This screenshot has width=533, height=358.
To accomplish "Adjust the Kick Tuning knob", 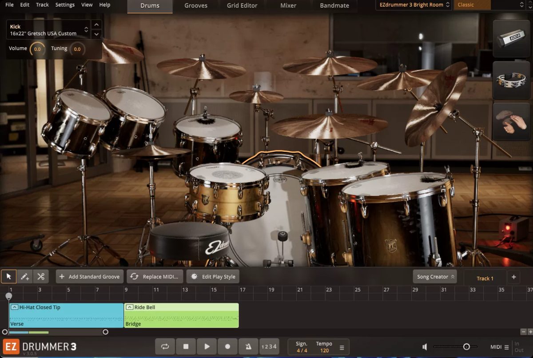I will [77, 49].
